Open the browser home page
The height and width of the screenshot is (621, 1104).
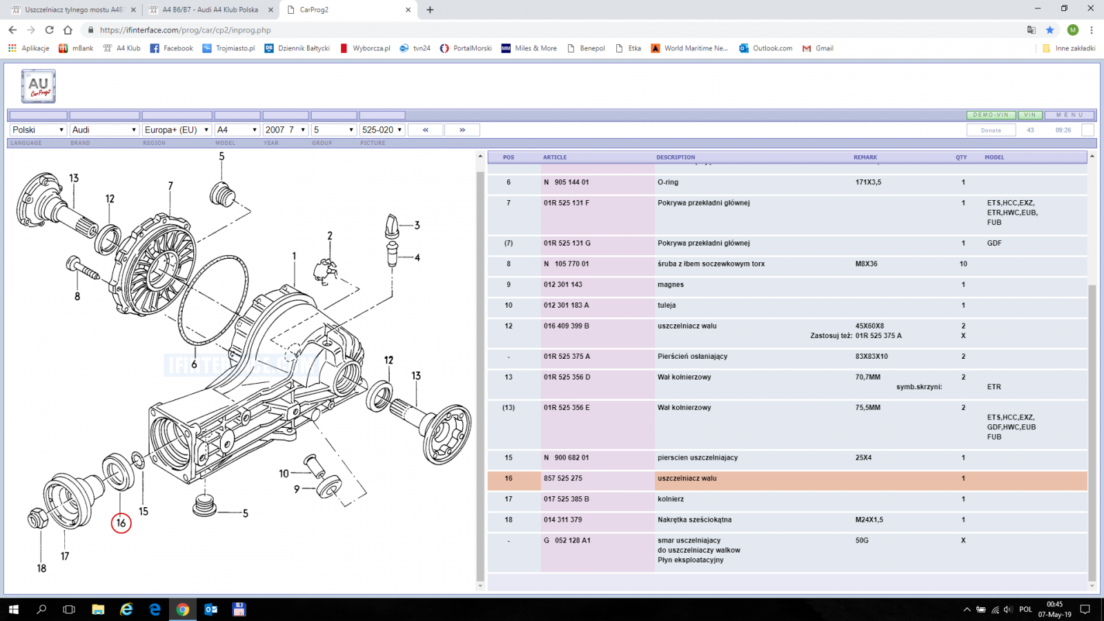[68, 30]
